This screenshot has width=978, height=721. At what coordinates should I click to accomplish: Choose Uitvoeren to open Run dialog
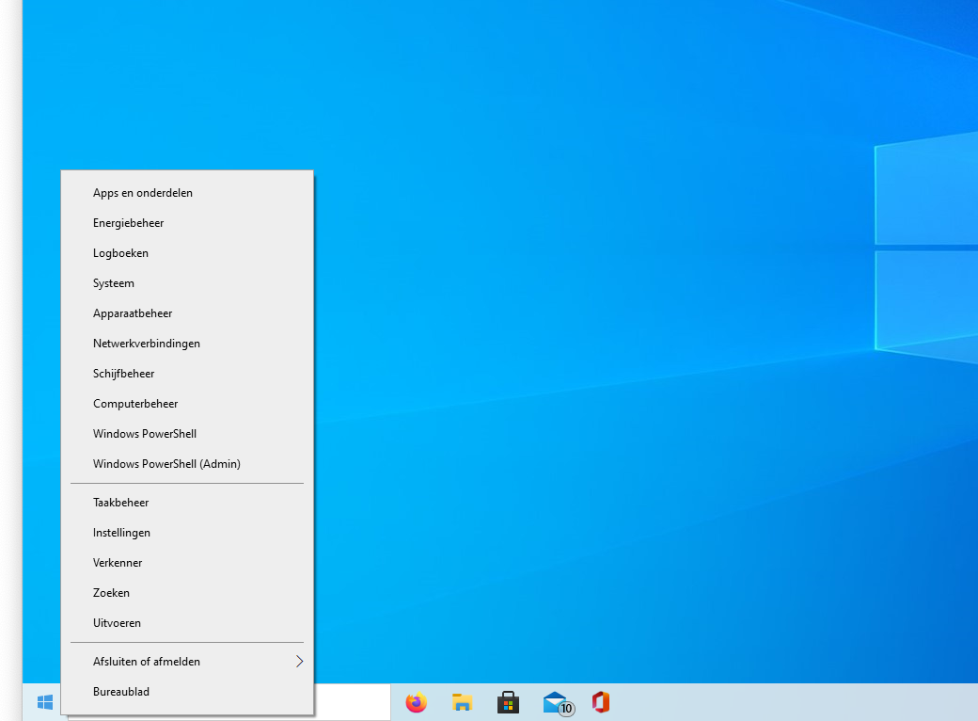pos(117,623)
